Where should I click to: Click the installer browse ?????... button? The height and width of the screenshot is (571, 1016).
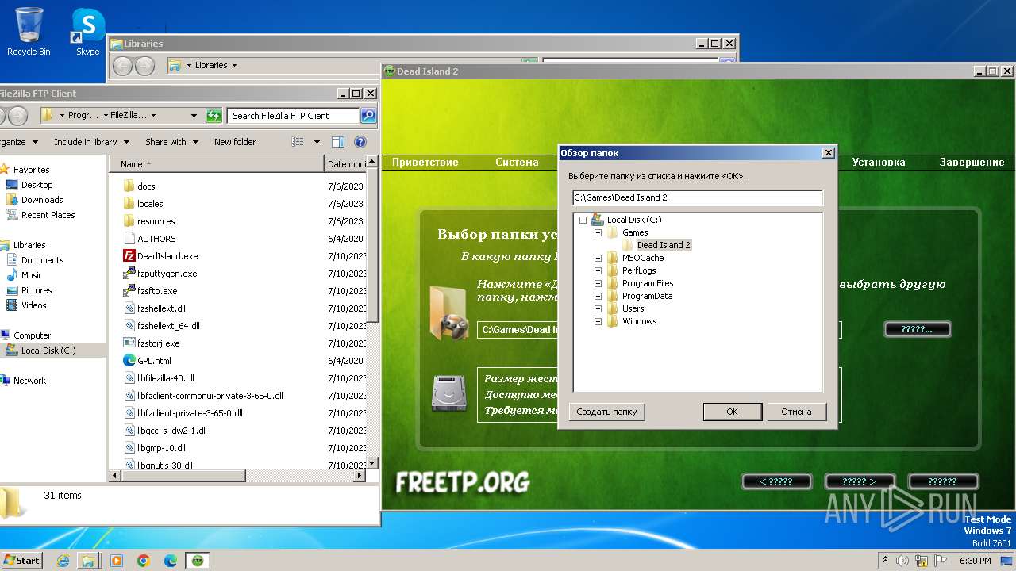click(x=917, y=329)
